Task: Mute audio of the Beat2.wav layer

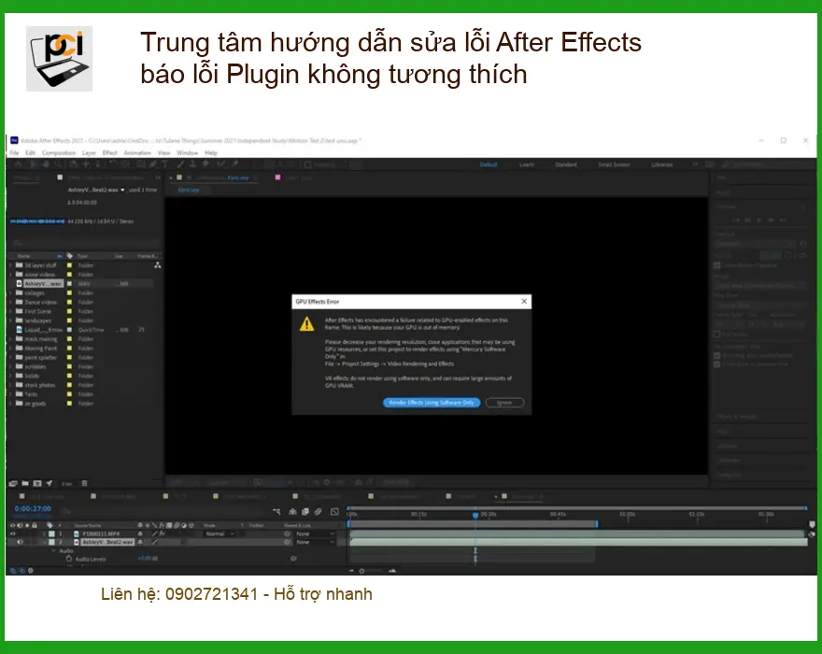Action: tap(20, 542)
